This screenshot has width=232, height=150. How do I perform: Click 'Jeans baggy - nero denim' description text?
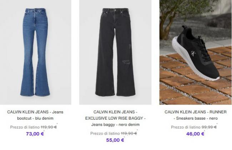coord(115,125)
